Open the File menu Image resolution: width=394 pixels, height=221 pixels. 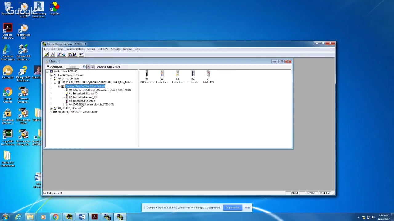46,49
